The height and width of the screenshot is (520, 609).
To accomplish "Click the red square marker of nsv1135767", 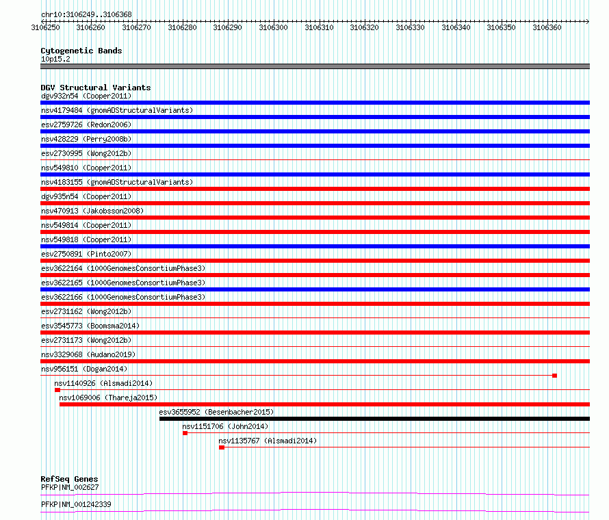I will (x=222, y=447).
